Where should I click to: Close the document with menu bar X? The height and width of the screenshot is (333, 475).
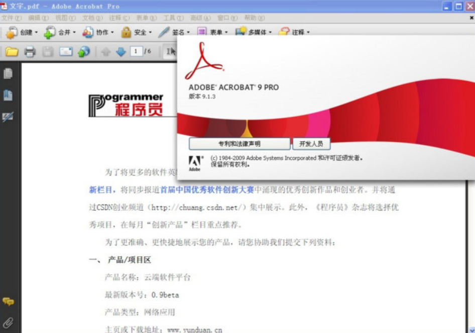pos(471,18)
